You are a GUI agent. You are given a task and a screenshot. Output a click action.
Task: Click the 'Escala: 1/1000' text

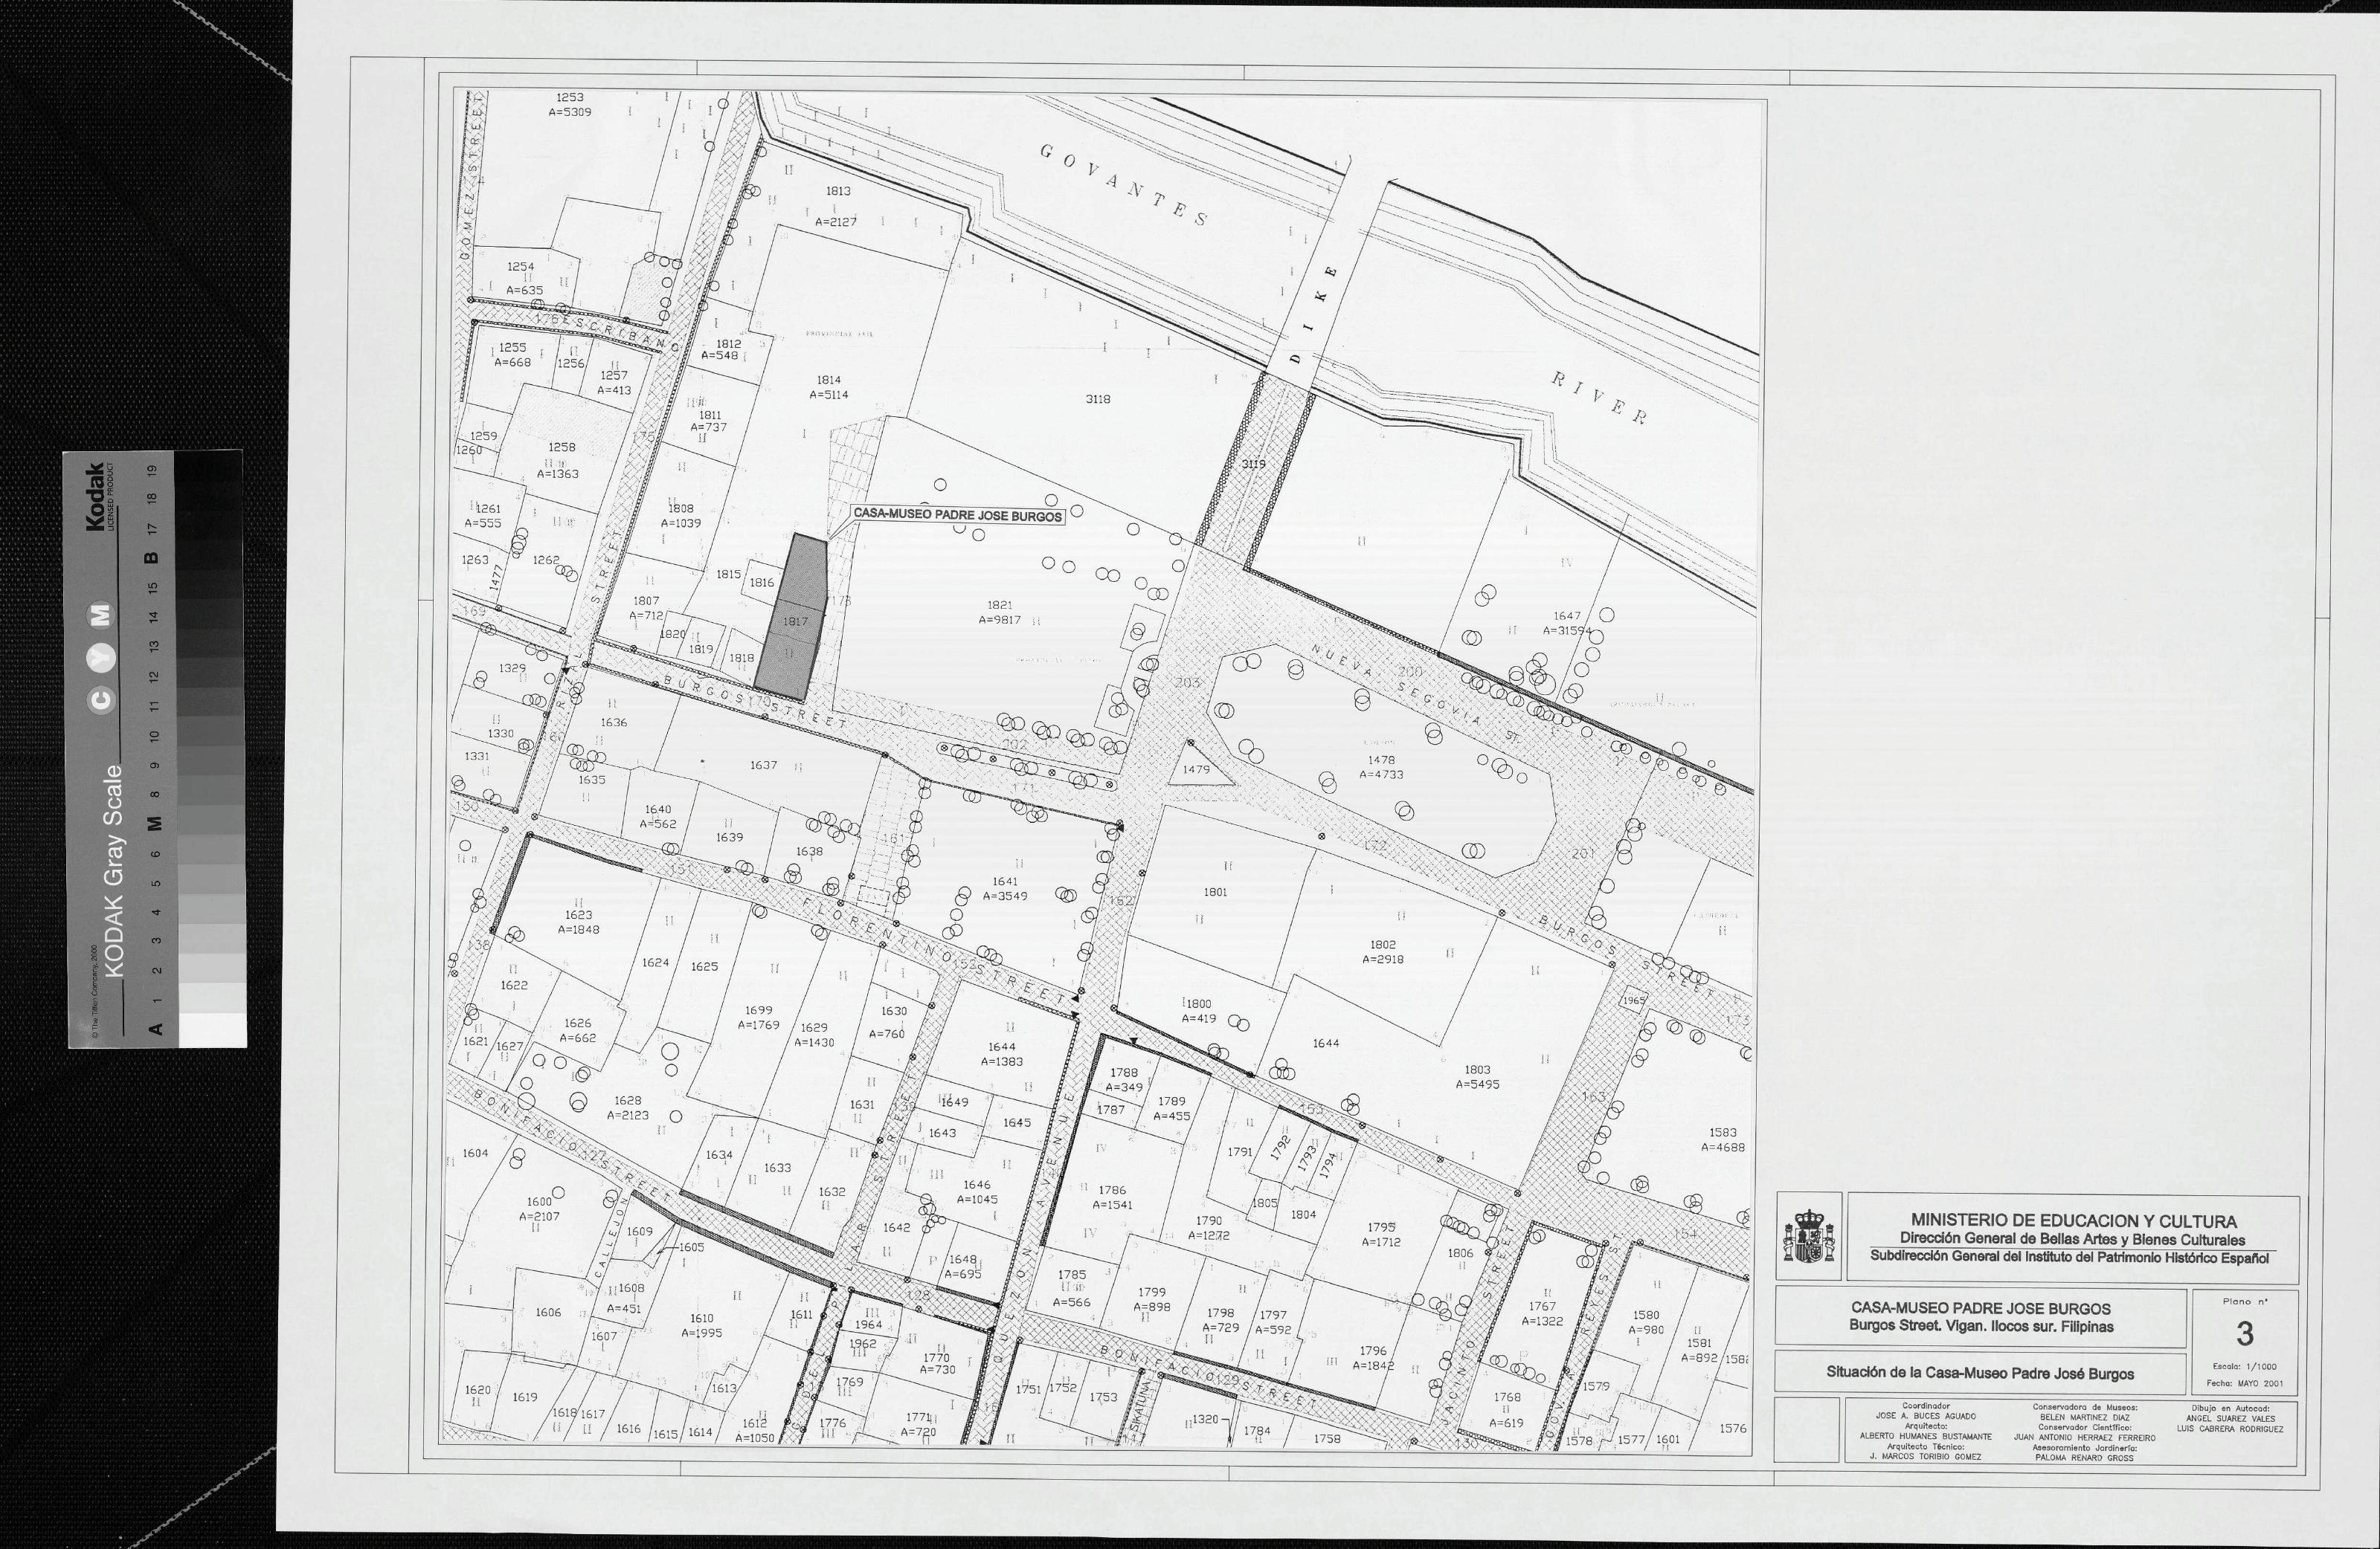pyautogui.click(x=2244, y=1366)
